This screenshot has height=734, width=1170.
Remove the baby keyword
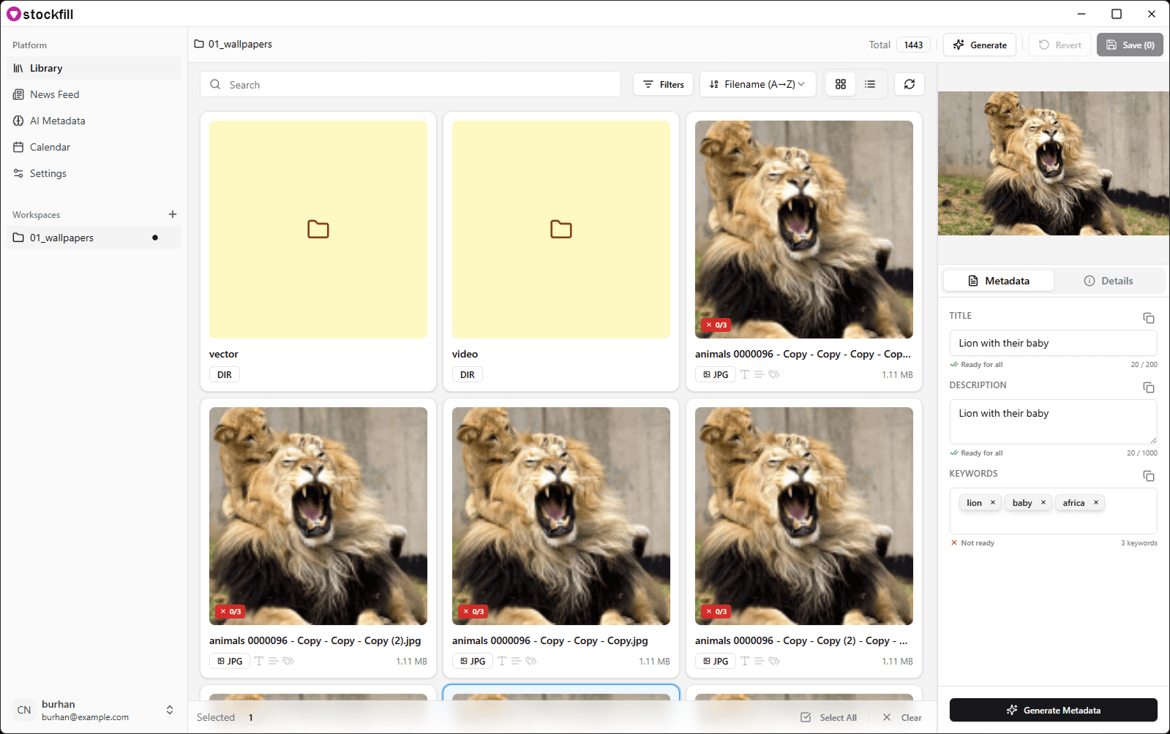tap(1043, 502)
